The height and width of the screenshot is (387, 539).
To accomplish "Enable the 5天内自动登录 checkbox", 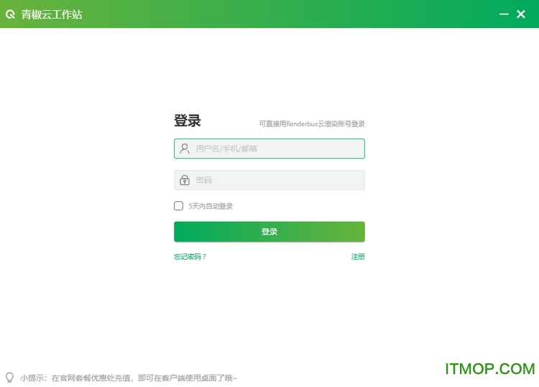I will click(x=179, y=206).
